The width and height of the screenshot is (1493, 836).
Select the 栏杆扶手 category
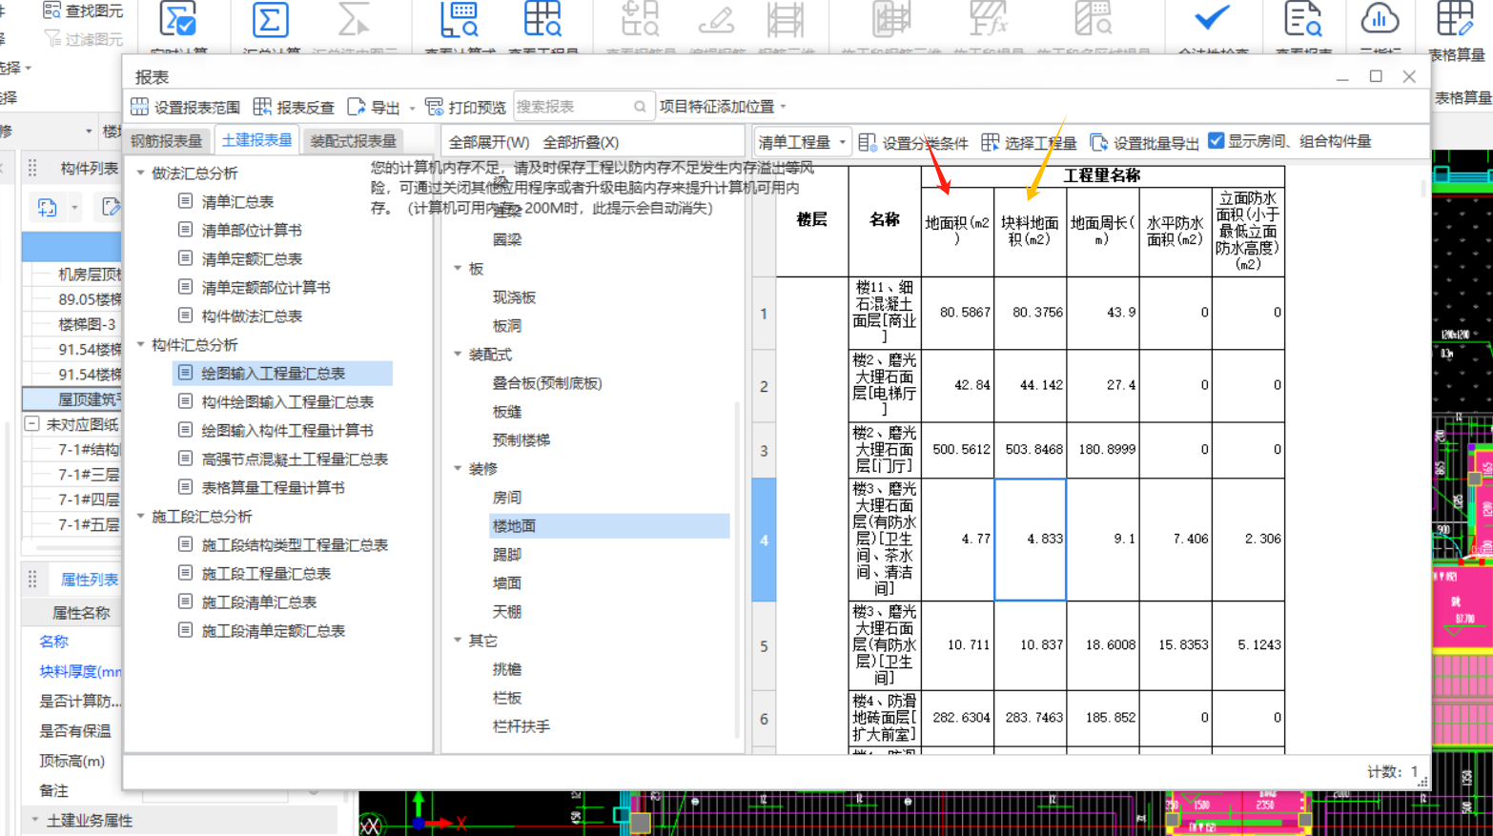(521, 726)
